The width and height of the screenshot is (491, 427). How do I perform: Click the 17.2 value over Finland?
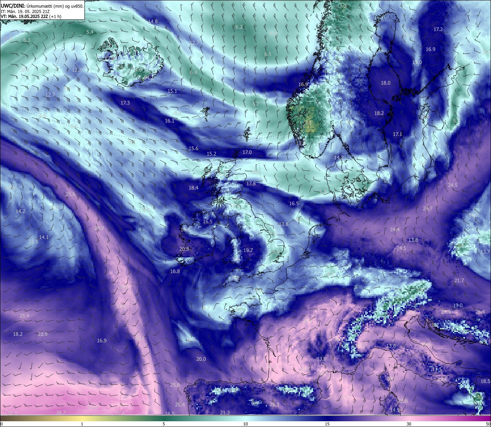[x=438, y=29]
